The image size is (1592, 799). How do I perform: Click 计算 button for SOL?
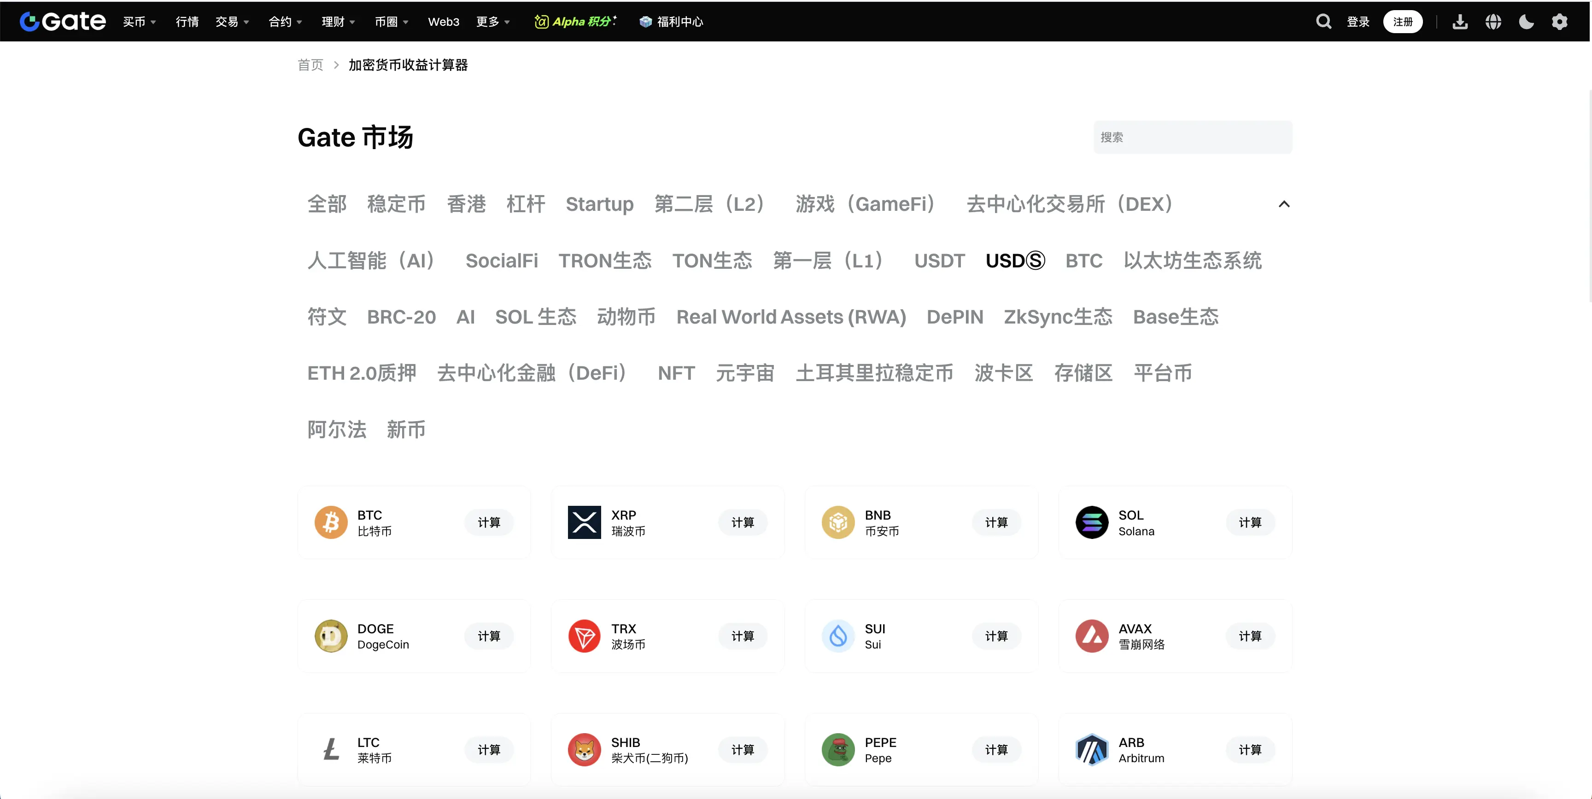pos(1250,522)
